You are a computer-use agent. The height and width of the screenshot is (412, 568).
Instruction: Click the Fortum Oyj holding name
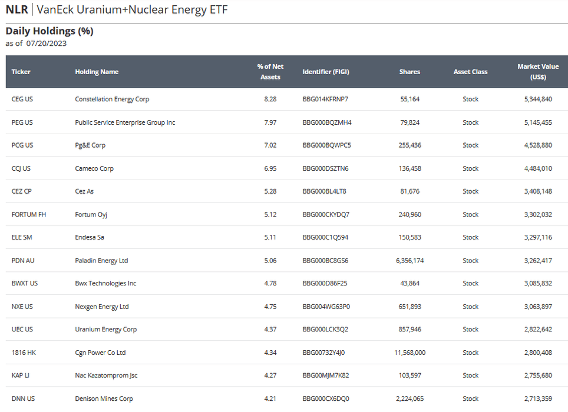[91, 214]
